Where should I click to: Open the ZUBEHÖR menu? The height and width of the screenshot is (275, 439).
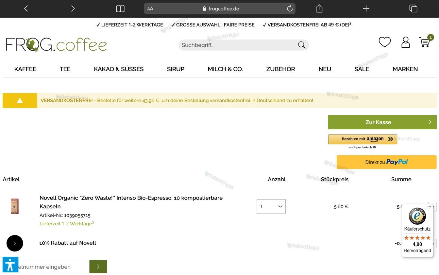coord(280,69)
